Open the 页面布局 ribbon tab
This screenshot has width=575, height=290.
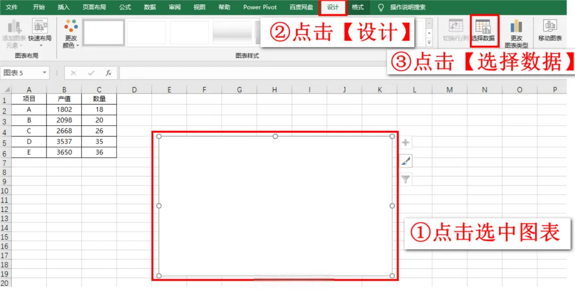pyautogui.click(x=94, y=7)
